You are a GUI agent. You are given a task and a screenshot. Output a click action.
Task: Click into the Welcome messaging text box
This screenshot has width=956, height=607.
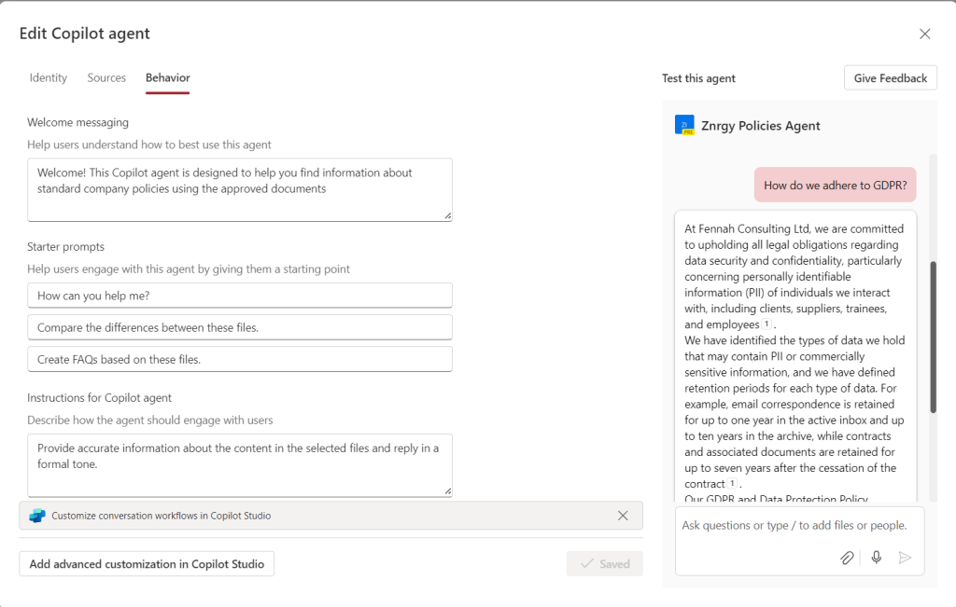[x=240, y=189]
